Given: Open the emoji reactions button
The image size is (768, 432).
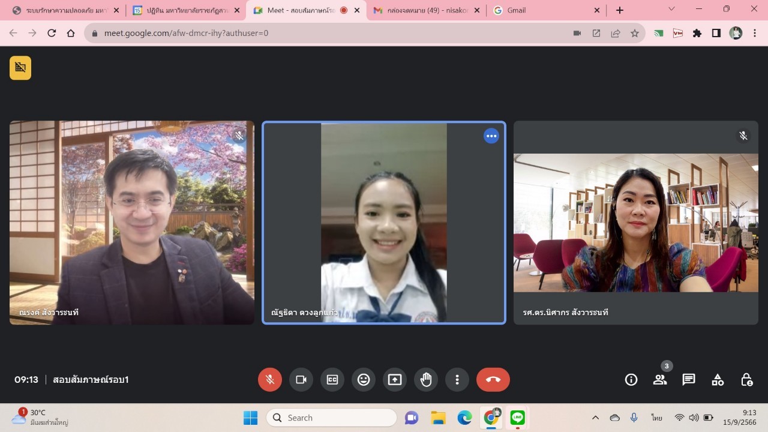Looking at the screenshot, I should [x=364, y=380].
